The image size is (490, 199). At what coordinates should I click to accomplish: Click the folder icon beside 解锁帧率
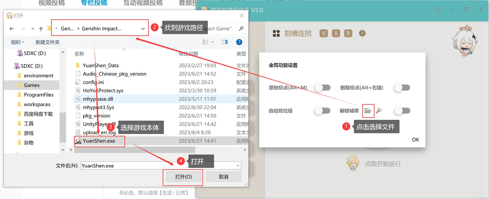368,110
